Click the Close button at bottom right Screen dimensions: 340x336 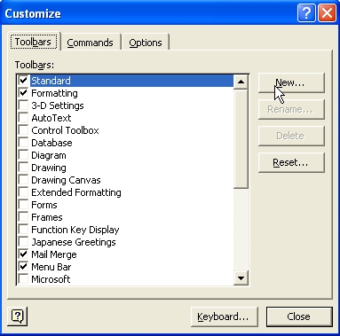click(299, 316)
